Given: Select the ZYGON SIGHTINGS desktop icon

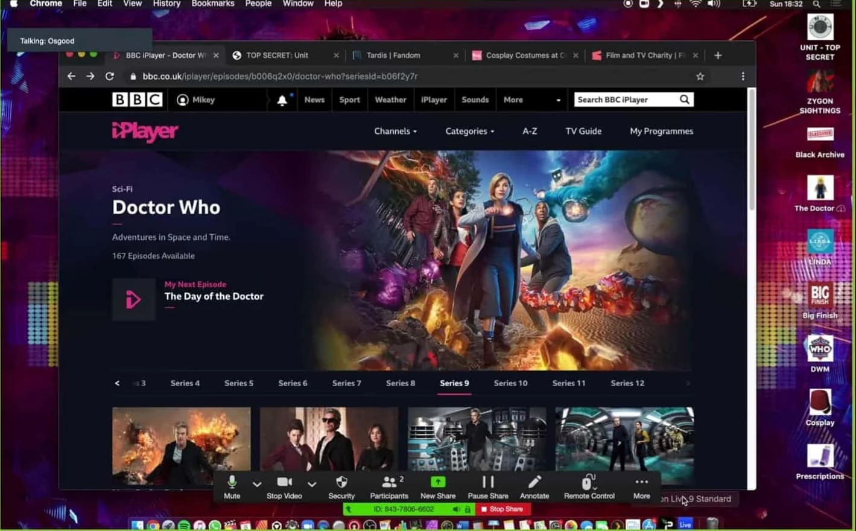Looking at the screenshot, I should (820, 92).
